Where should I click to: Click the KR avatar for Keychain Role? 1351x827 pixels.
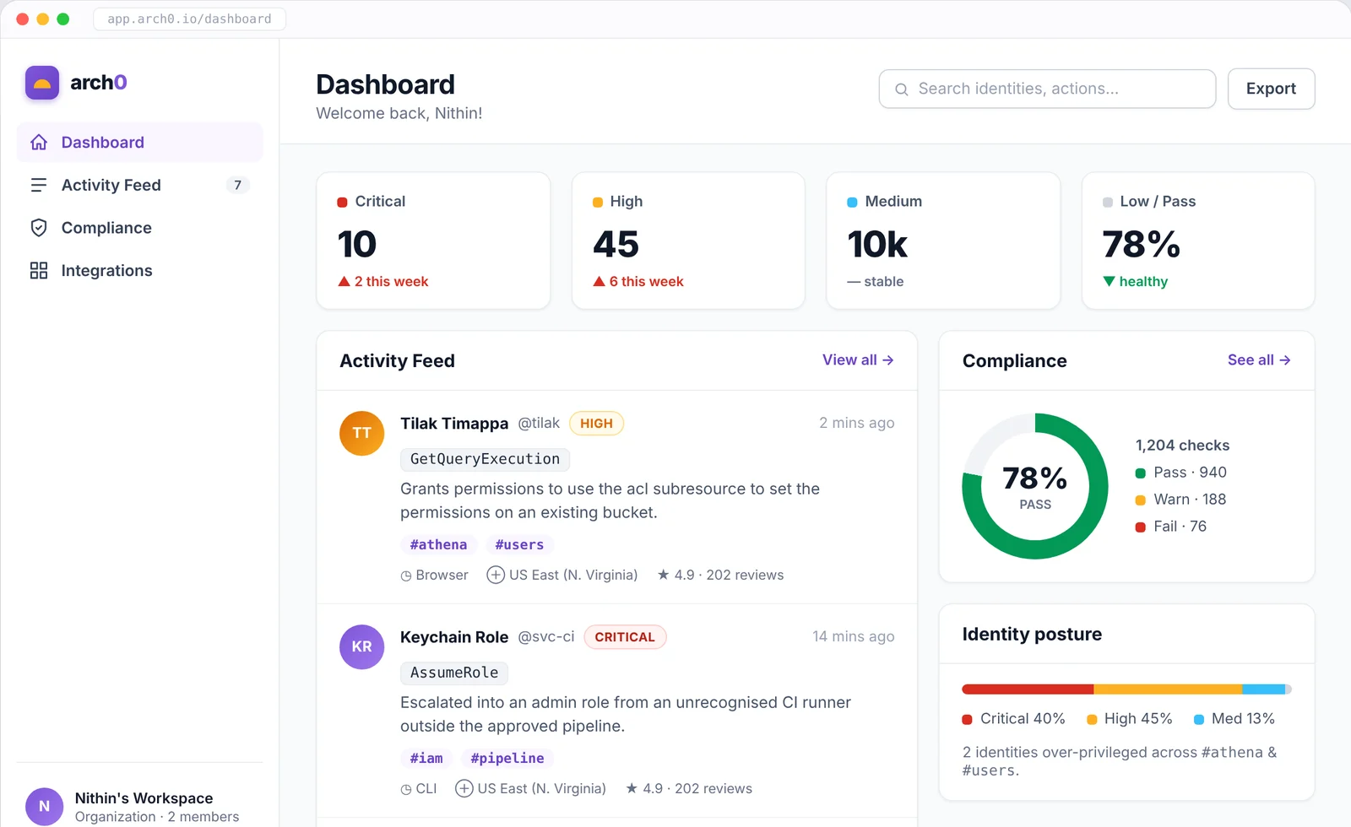click(361, 646)
